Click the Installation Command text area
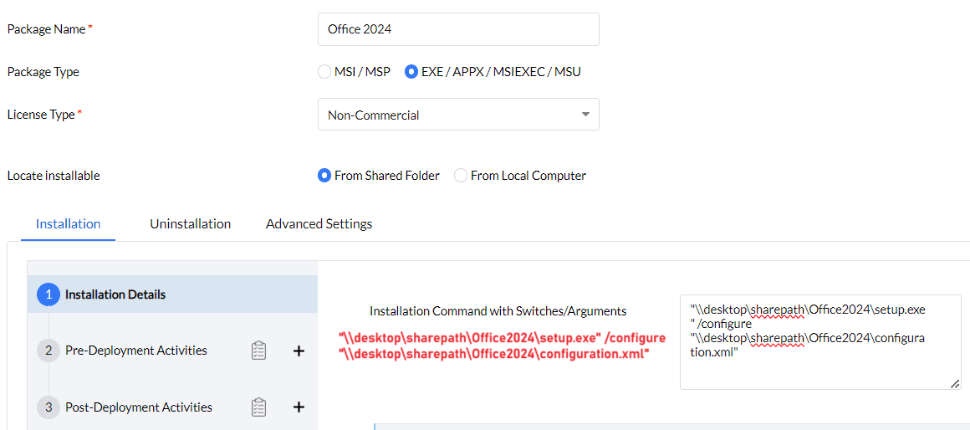Screen dimensions: 970x430 [x=820, y=342]
